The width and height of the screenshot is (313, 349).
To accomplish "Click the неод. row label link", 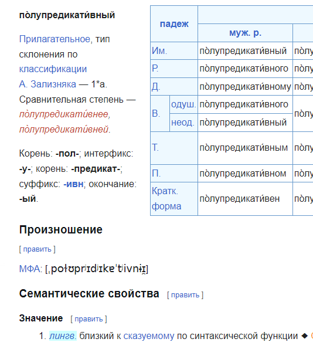I will tap(183, 123).
